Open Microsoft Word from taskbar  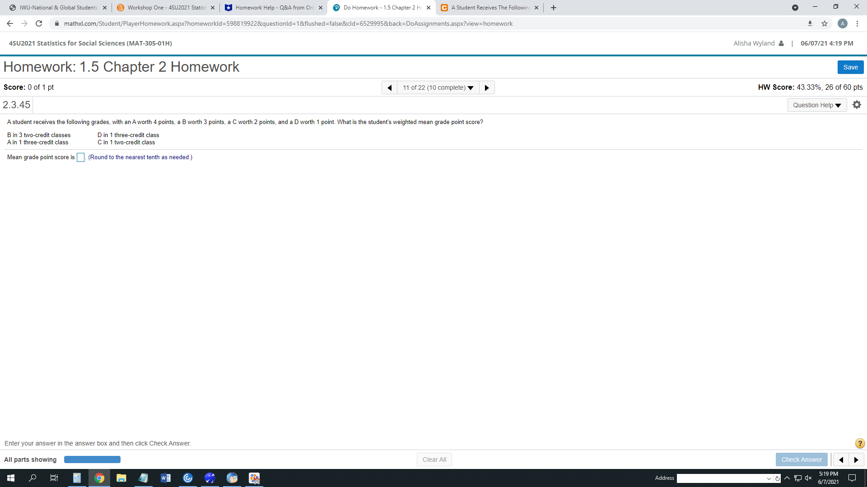(165, 478)
